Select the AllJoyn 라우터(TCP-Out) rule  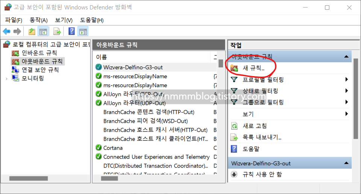[134, 94]
